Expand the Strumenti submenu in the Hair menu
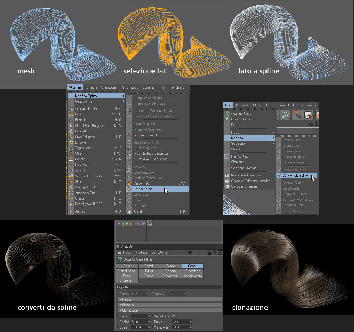The height and width of the screenshot is (332, 354). click(x=273, y=149)
